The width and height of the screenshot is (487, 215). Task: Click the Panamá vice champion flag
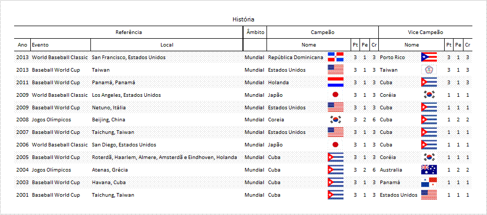pyautogui.click(x=429, y=182)
